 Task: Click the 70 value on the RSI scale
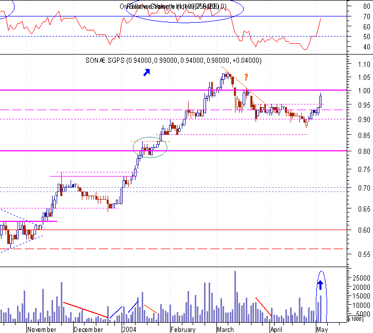[x=367, y=16]
